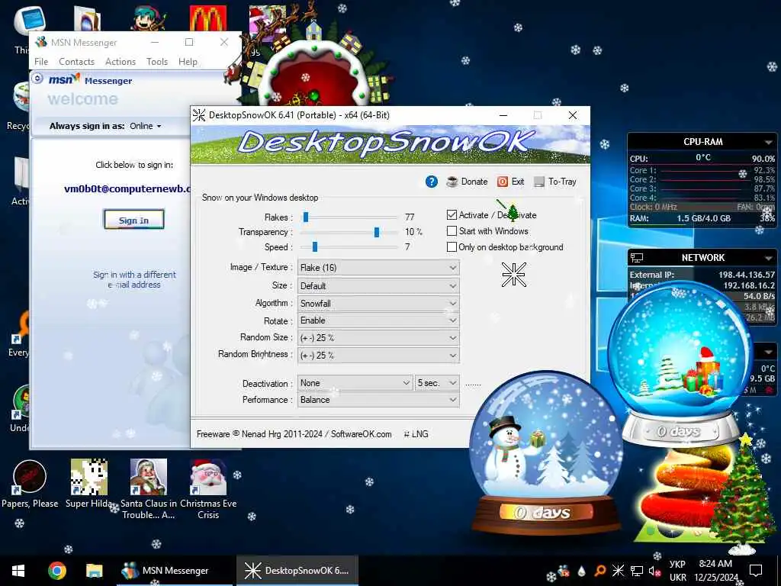Open the Help menu in MSN Messenger
This screenshot has width=781, height=586.
188,62
